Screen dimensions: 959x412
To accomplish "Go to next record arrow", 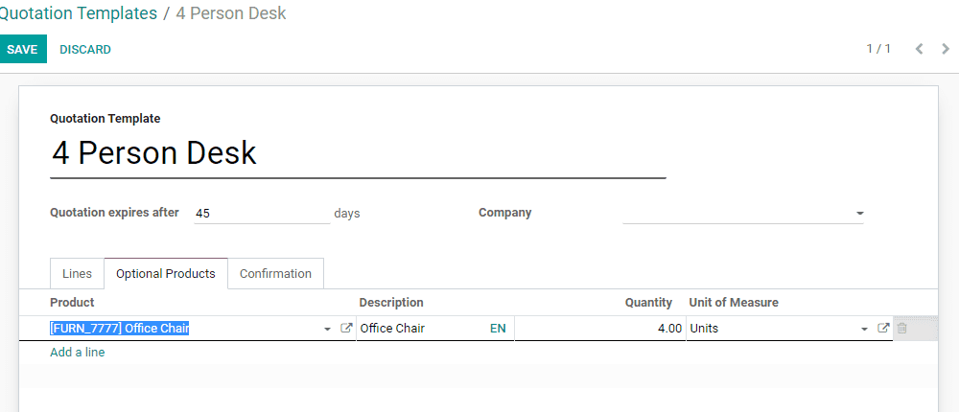I will click(946, 49).
